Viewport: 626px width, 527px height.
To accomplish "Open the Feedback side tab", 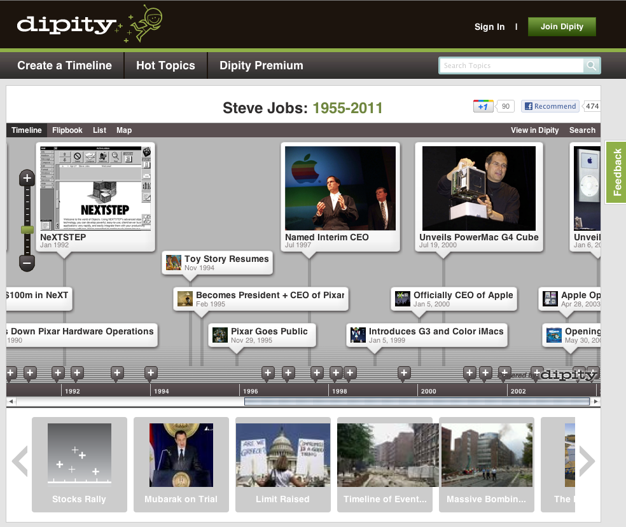I will click(616, 172).
